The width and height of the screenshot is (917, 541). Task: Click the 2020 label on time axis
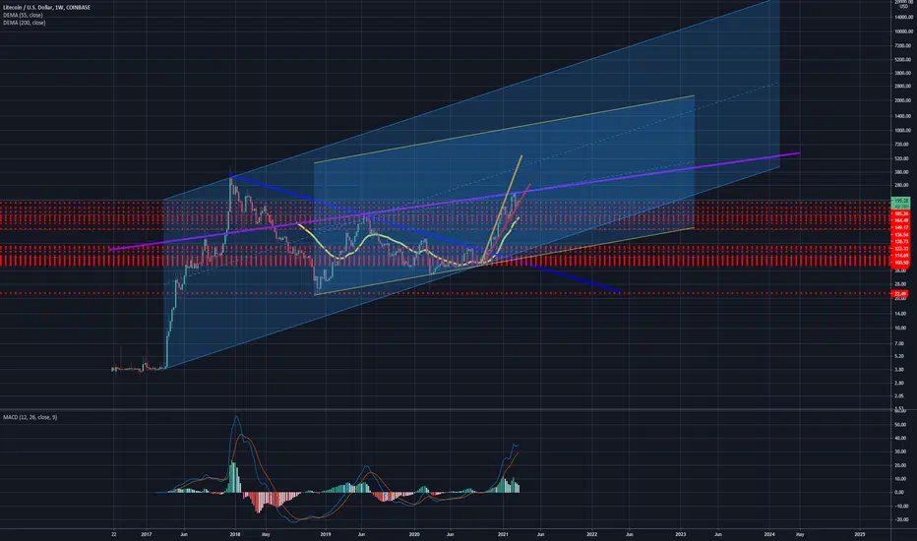click(x=414, y=534)
